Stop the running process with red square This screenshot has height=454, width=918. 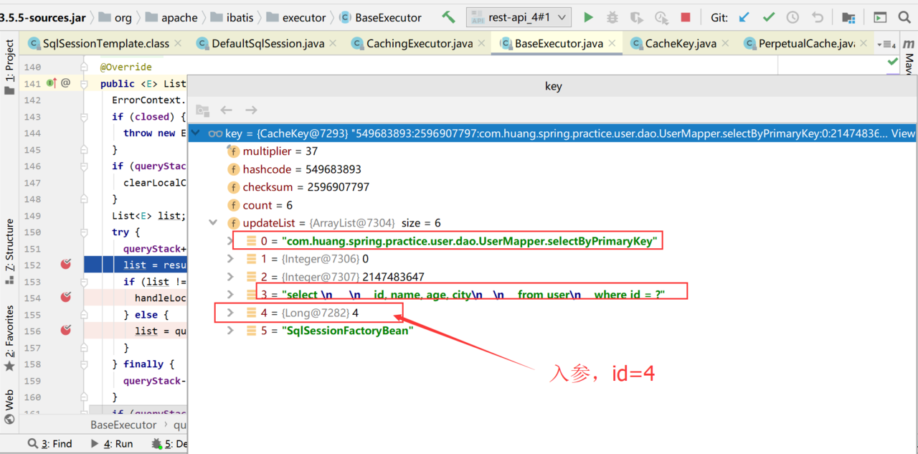(686, 17)
